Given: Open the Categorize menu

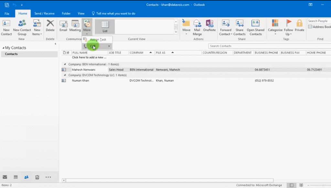Looking at the screenshot, I should click(275, 27).
